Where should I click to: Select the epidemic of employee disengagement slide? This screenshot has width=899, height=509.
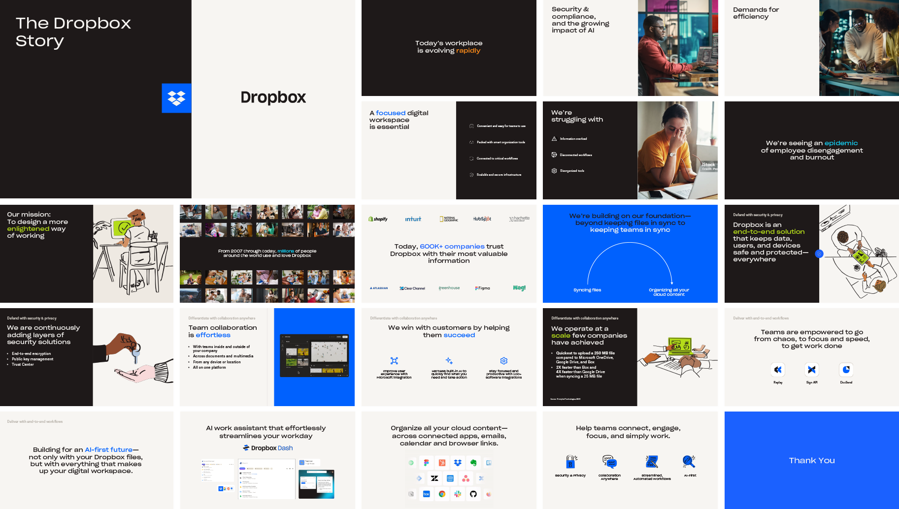pos(812,150)
